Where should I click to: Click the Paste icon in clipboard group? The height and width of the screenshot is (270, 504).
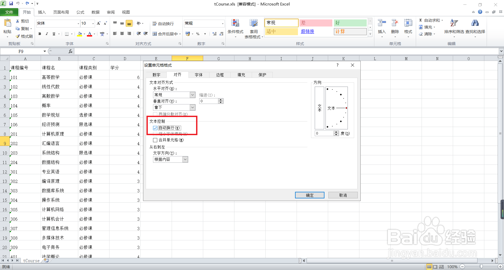[x=7, y=23]
